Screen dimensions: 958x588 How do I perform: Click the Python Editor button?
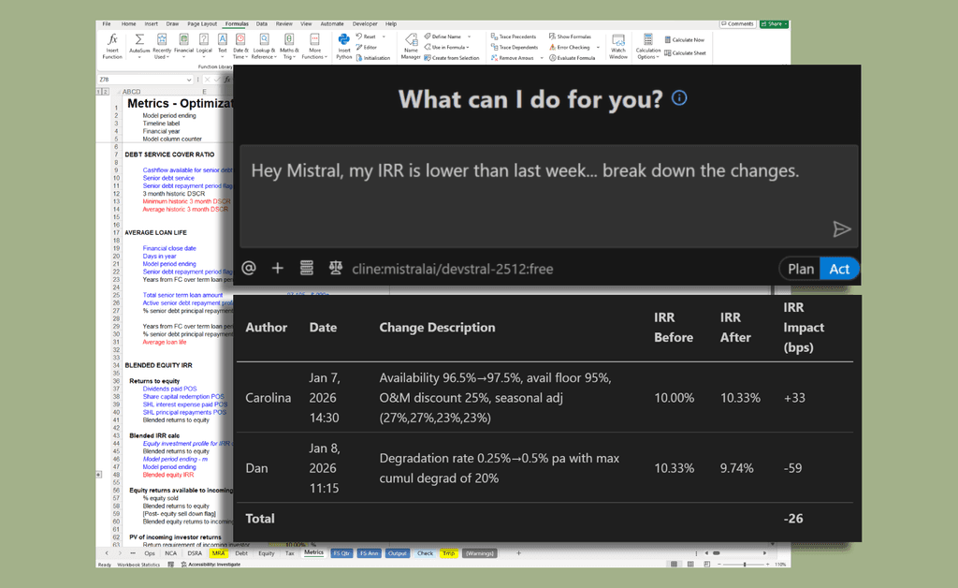click(367, 47)
